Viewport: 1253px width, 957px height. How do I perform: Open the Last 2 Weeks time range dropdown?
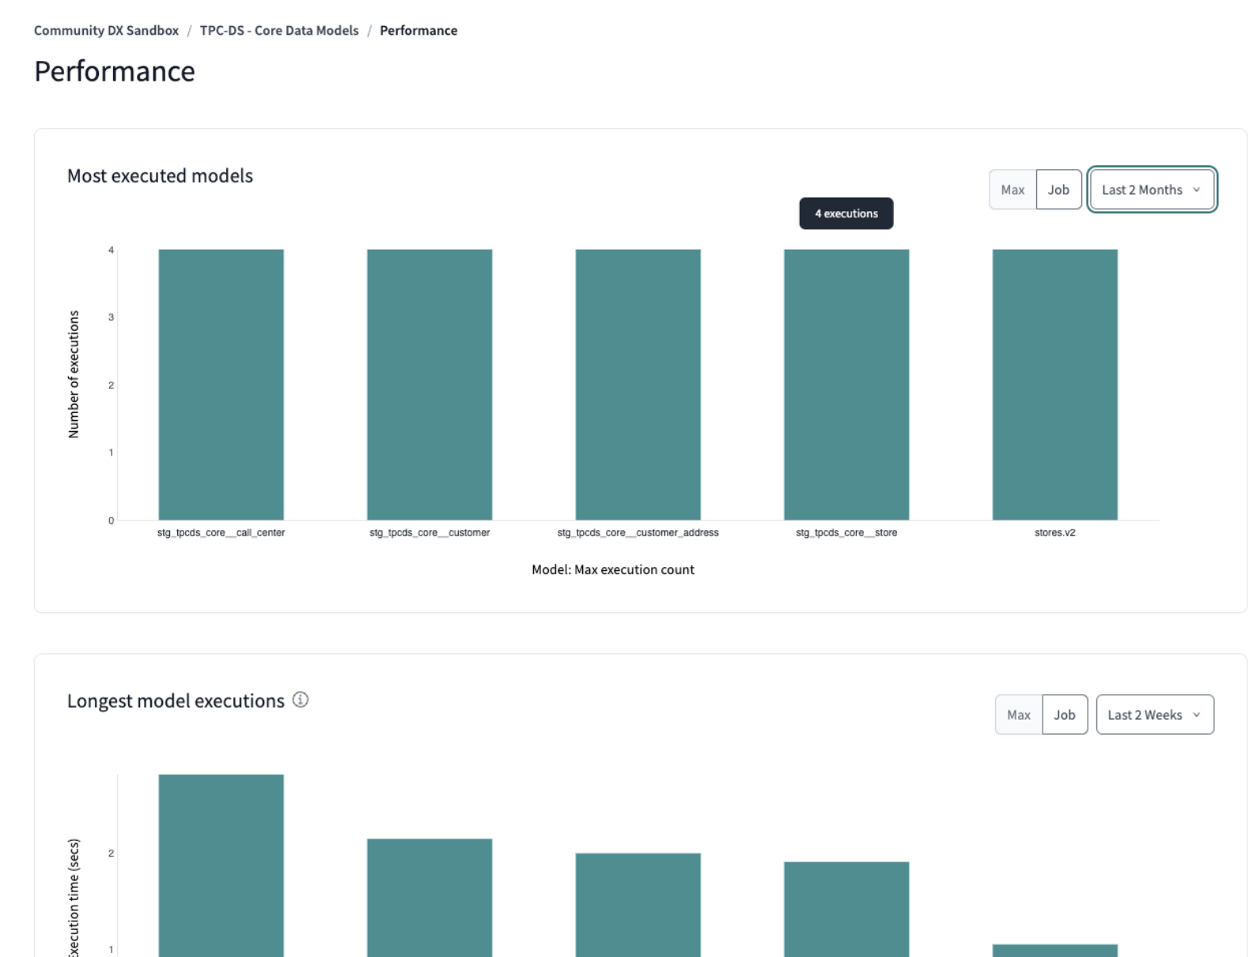[1154, 715]
